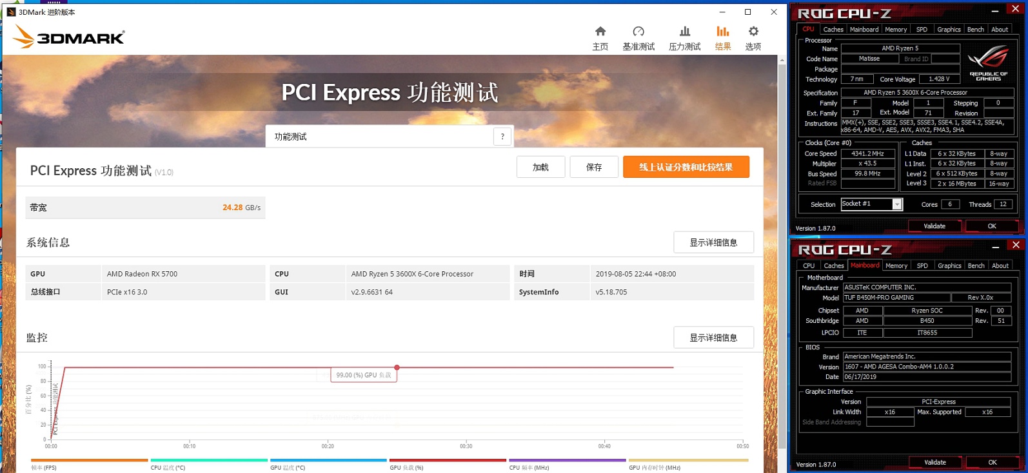Click the Multiplier x 43.5 field
Viewport: 1028px width, 473px height.
click(867, 164)
